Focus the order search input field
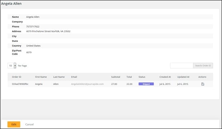222x129 pixels. coord(182,66)
